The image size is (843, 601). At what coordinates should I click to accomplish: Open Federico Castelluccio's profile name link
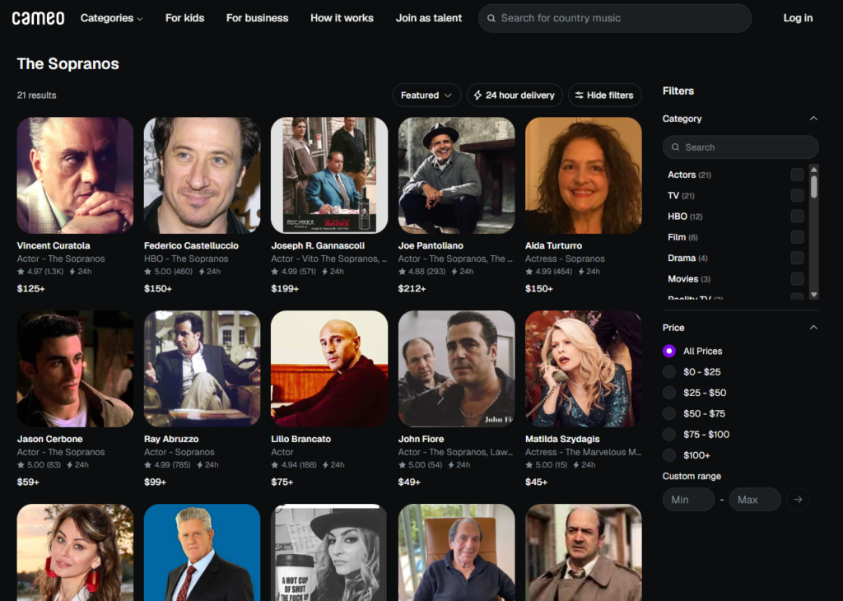click(191, 245)
